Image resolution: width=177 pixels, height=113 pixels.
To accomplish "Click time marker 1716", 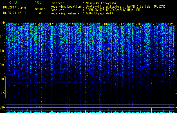I will coord(104,24).
